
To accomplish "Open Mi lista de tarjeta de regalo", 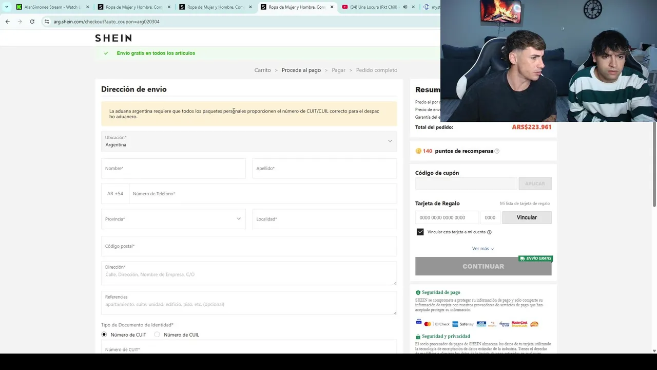I will [x=525, y=203].
